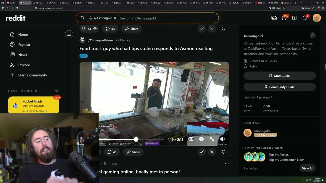Screen dimensions: 326x183
Task: Share the food truck post
Action: click(133, 152)
